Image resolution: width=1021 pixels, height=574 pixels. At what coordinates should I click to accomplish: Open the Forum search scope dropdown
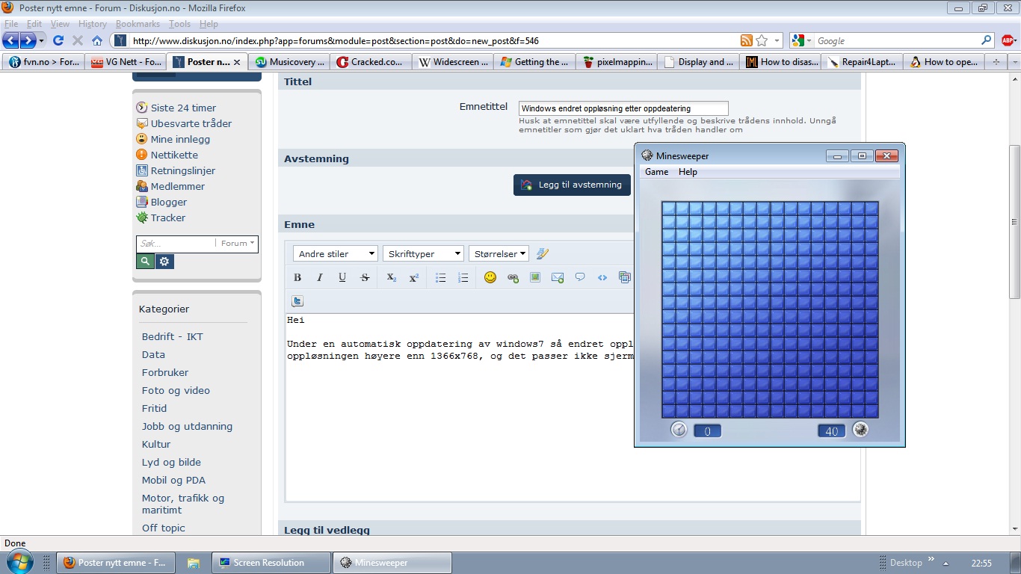238,243
